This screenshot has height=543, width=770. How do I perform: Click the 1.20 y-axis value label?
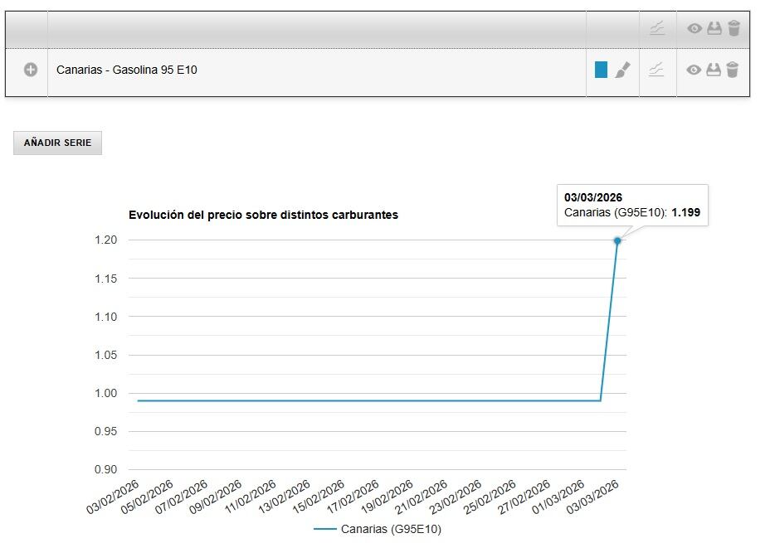105,240
